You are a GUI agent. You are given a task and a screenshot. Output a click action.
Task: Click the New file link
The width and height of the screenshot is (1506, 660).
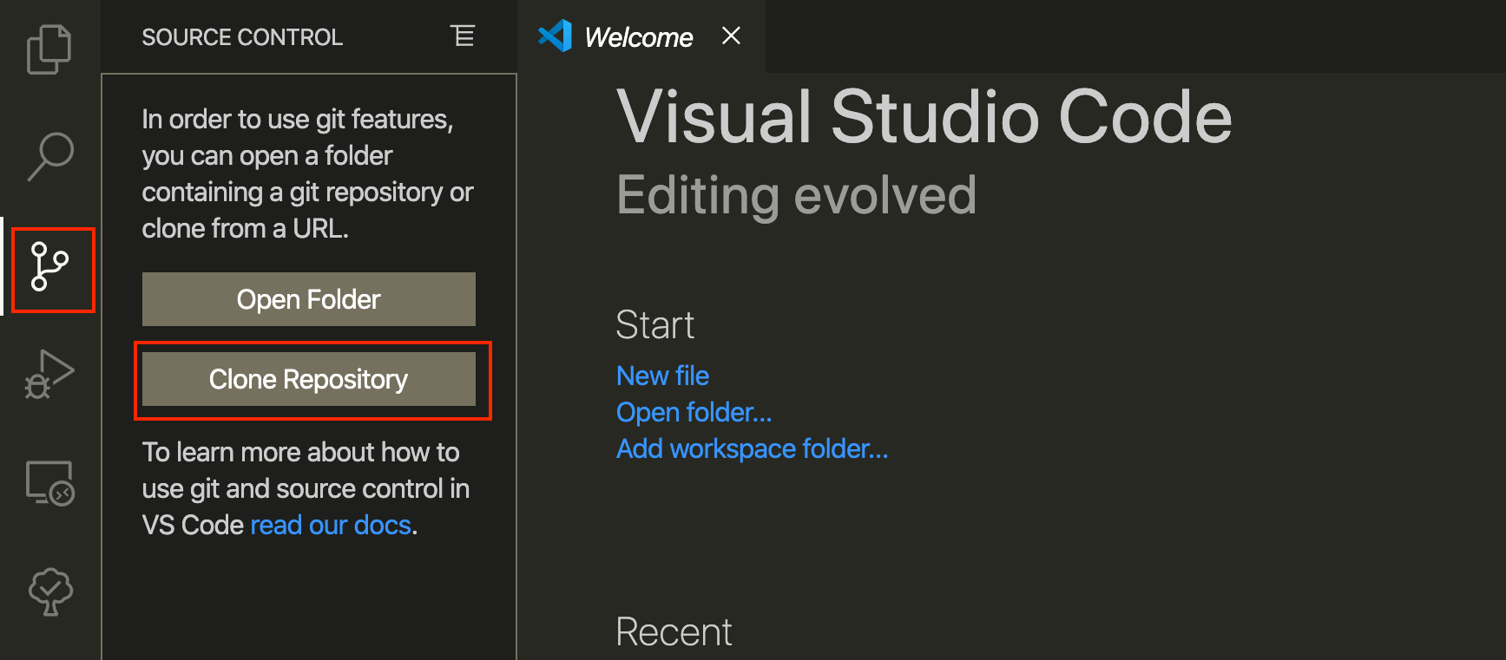coord(662,376)
